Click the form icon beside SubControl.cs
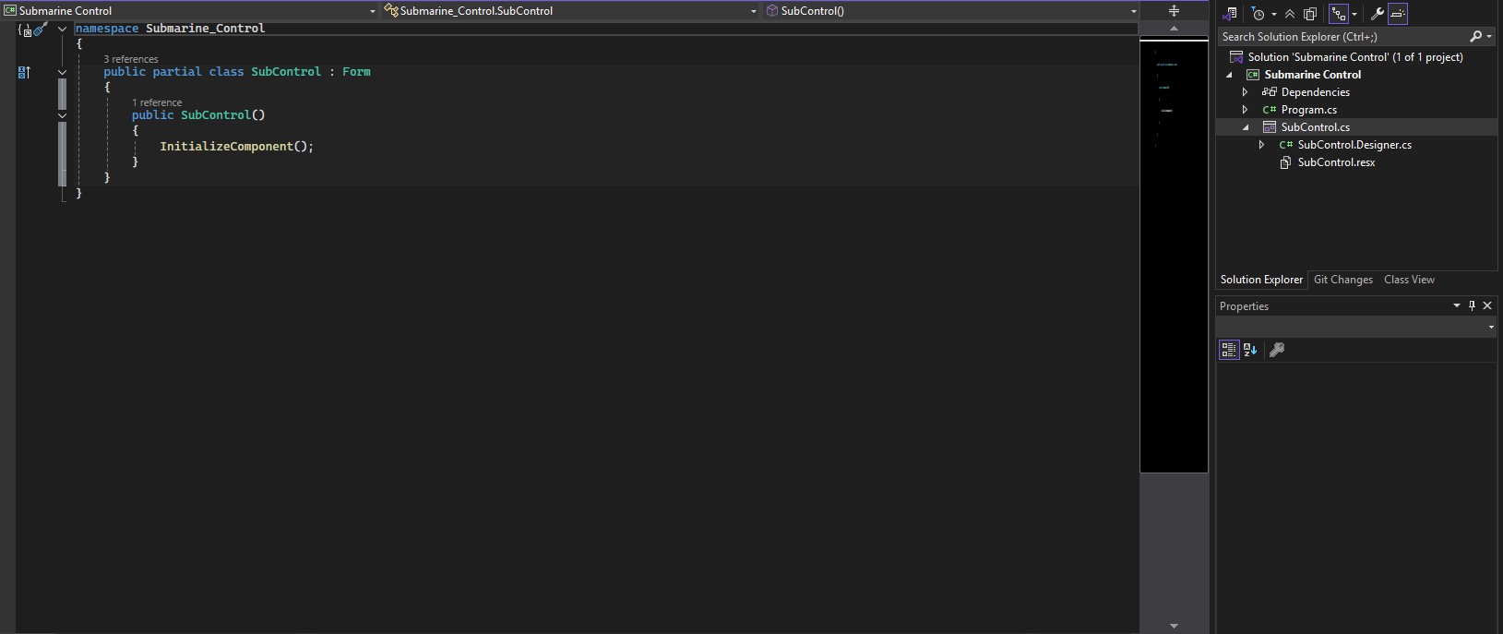Viewport: 1503px width, 634px height. 1270,127
